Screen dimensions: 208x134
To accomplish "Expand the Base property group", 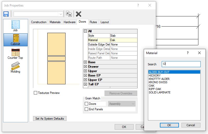I will pos(85,62).
